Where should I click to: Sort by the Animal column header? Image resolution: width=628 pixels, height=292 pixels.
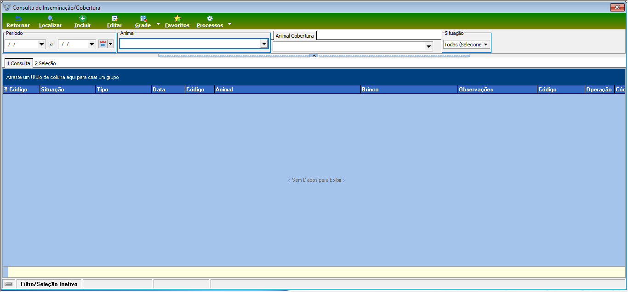pyautogui.click(x=287, y=90)
